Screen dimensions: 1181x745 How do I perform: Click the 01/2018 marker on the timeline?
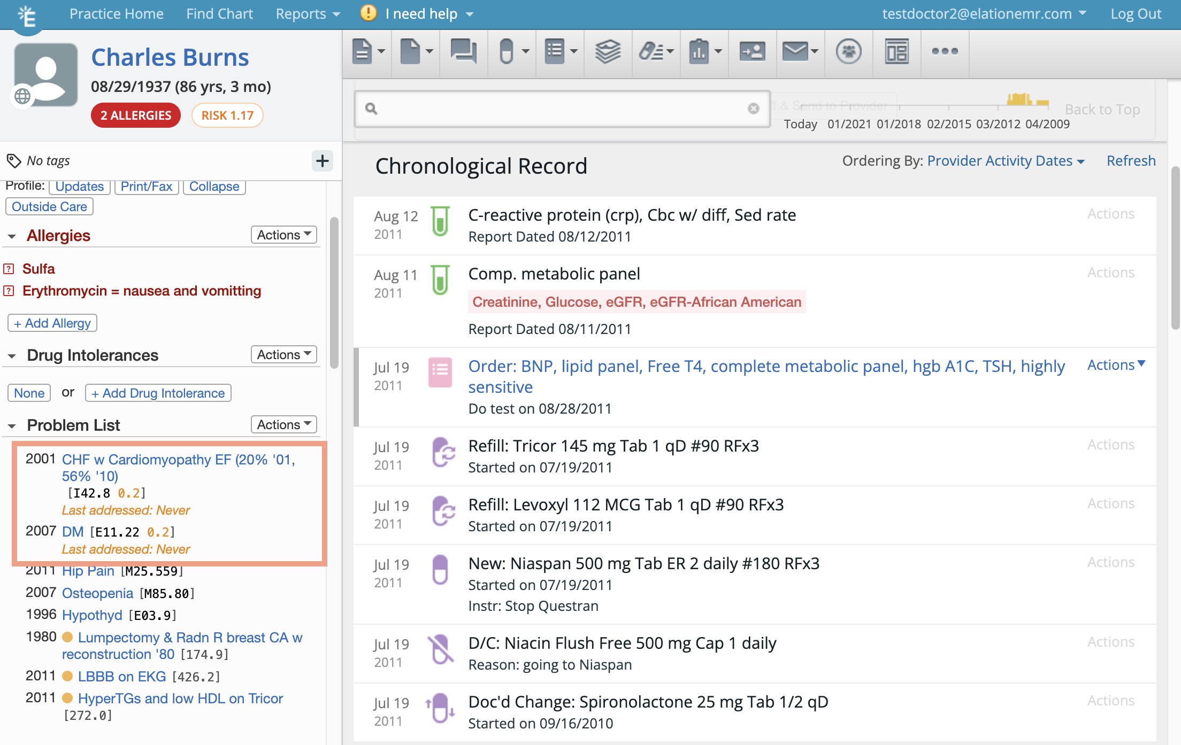899,124
